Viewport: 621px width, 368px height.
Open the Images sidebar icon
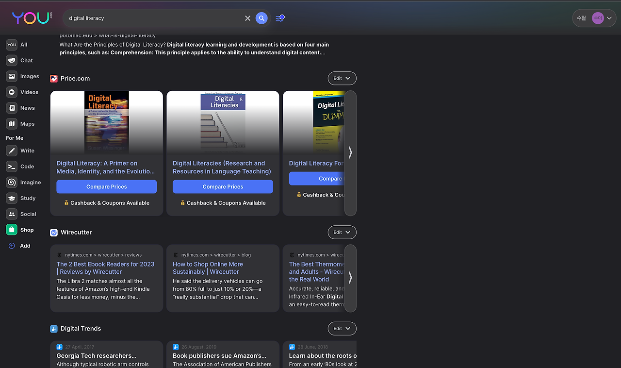click(12, 76)
